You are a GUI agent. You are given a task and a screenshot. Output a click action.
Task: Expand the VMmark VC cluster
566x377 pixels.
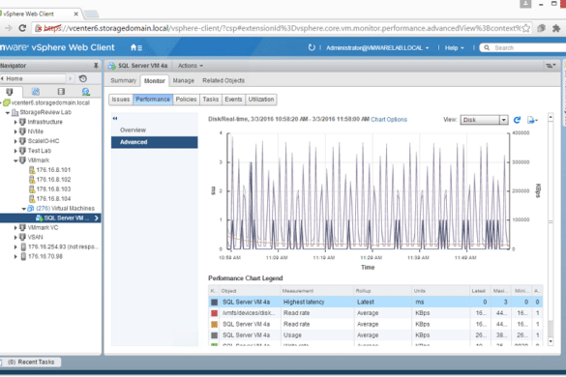click(15, 227)
